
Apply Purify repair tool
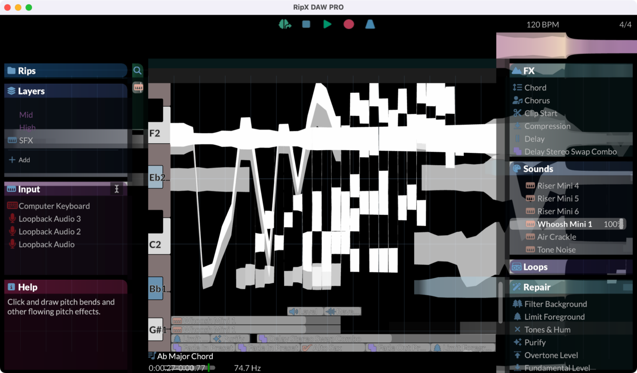(x=529, y=342)
